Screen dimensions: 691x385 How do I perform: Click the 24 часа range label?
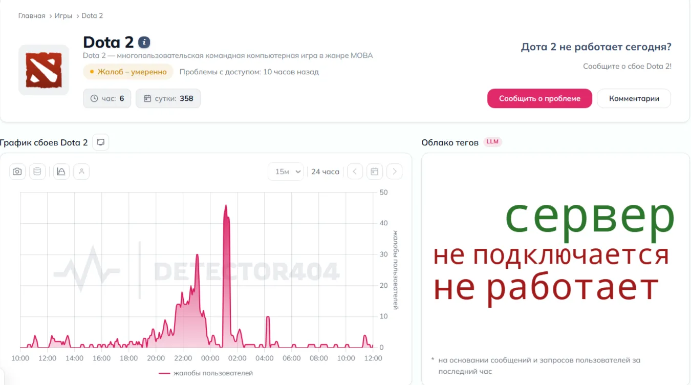click(326, 172)
